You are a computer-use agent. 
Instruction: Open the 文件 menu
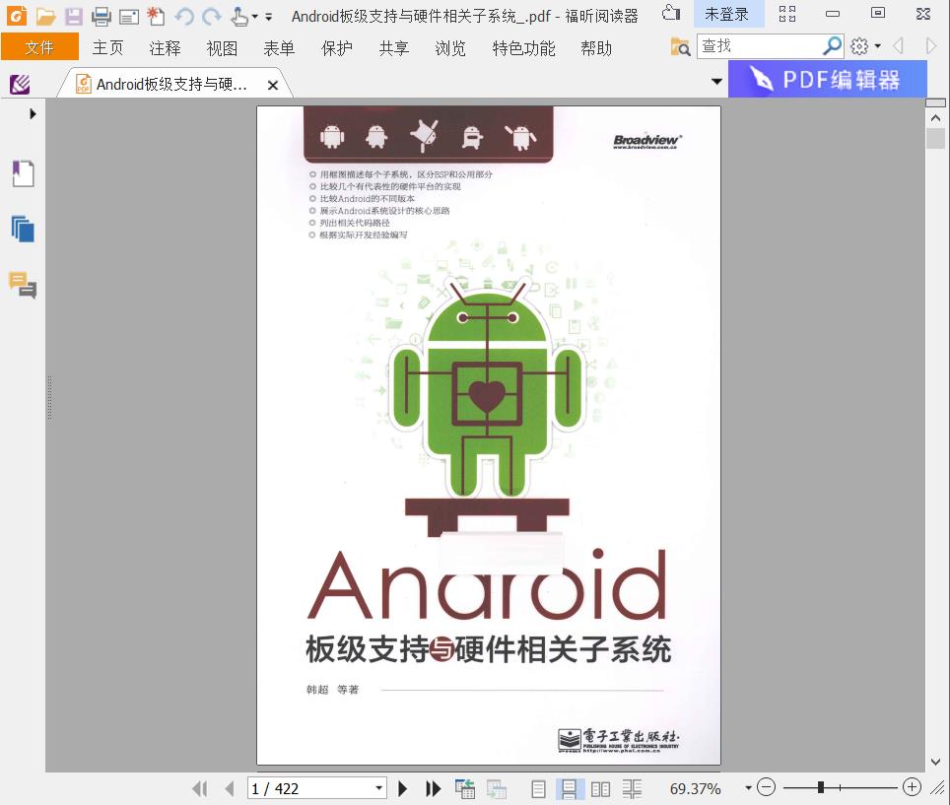[x=40, y=47]
